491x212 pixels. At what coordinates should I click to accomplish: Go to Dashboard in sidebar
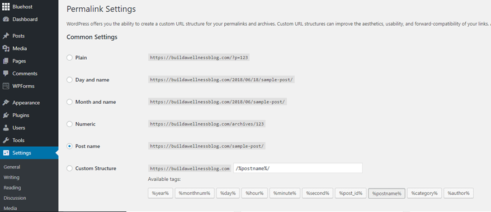25,20
